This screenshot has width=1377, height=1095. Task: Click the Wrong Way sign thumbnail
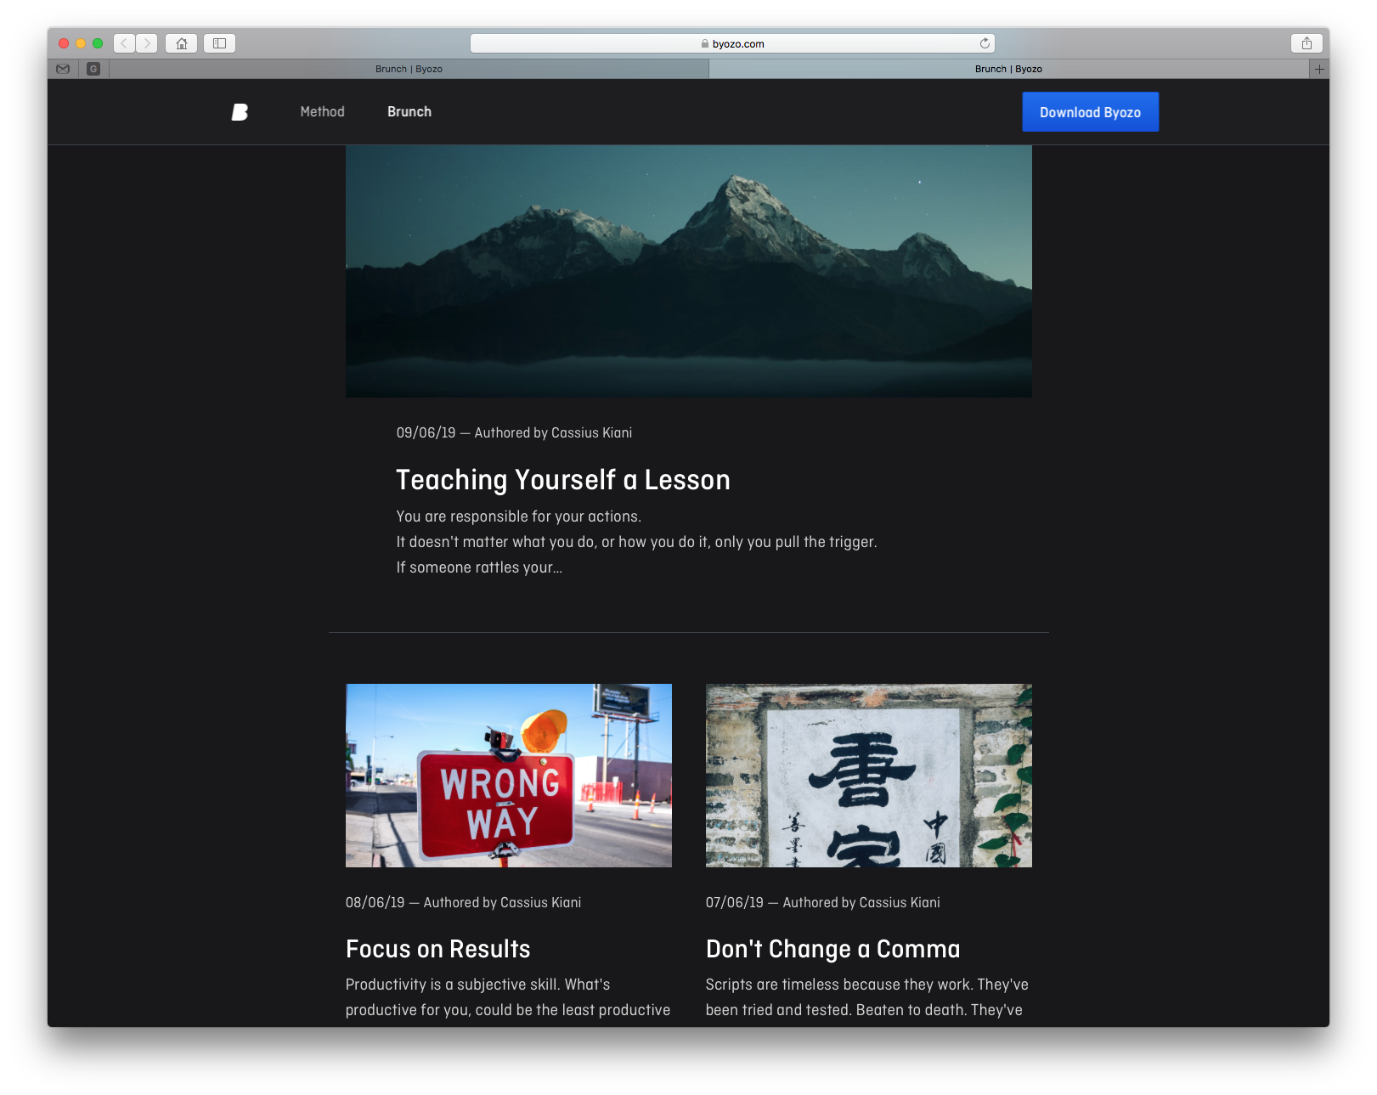pos(508,775)
